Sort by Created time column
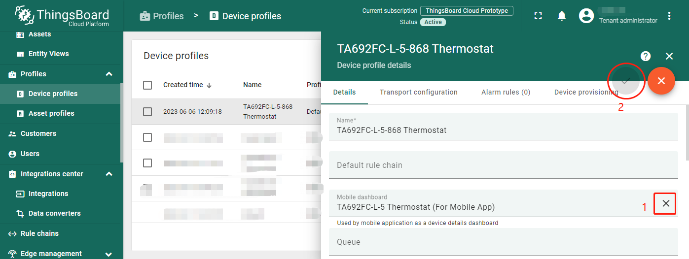This screenshot has width=689, height=259. click(187, 85)
